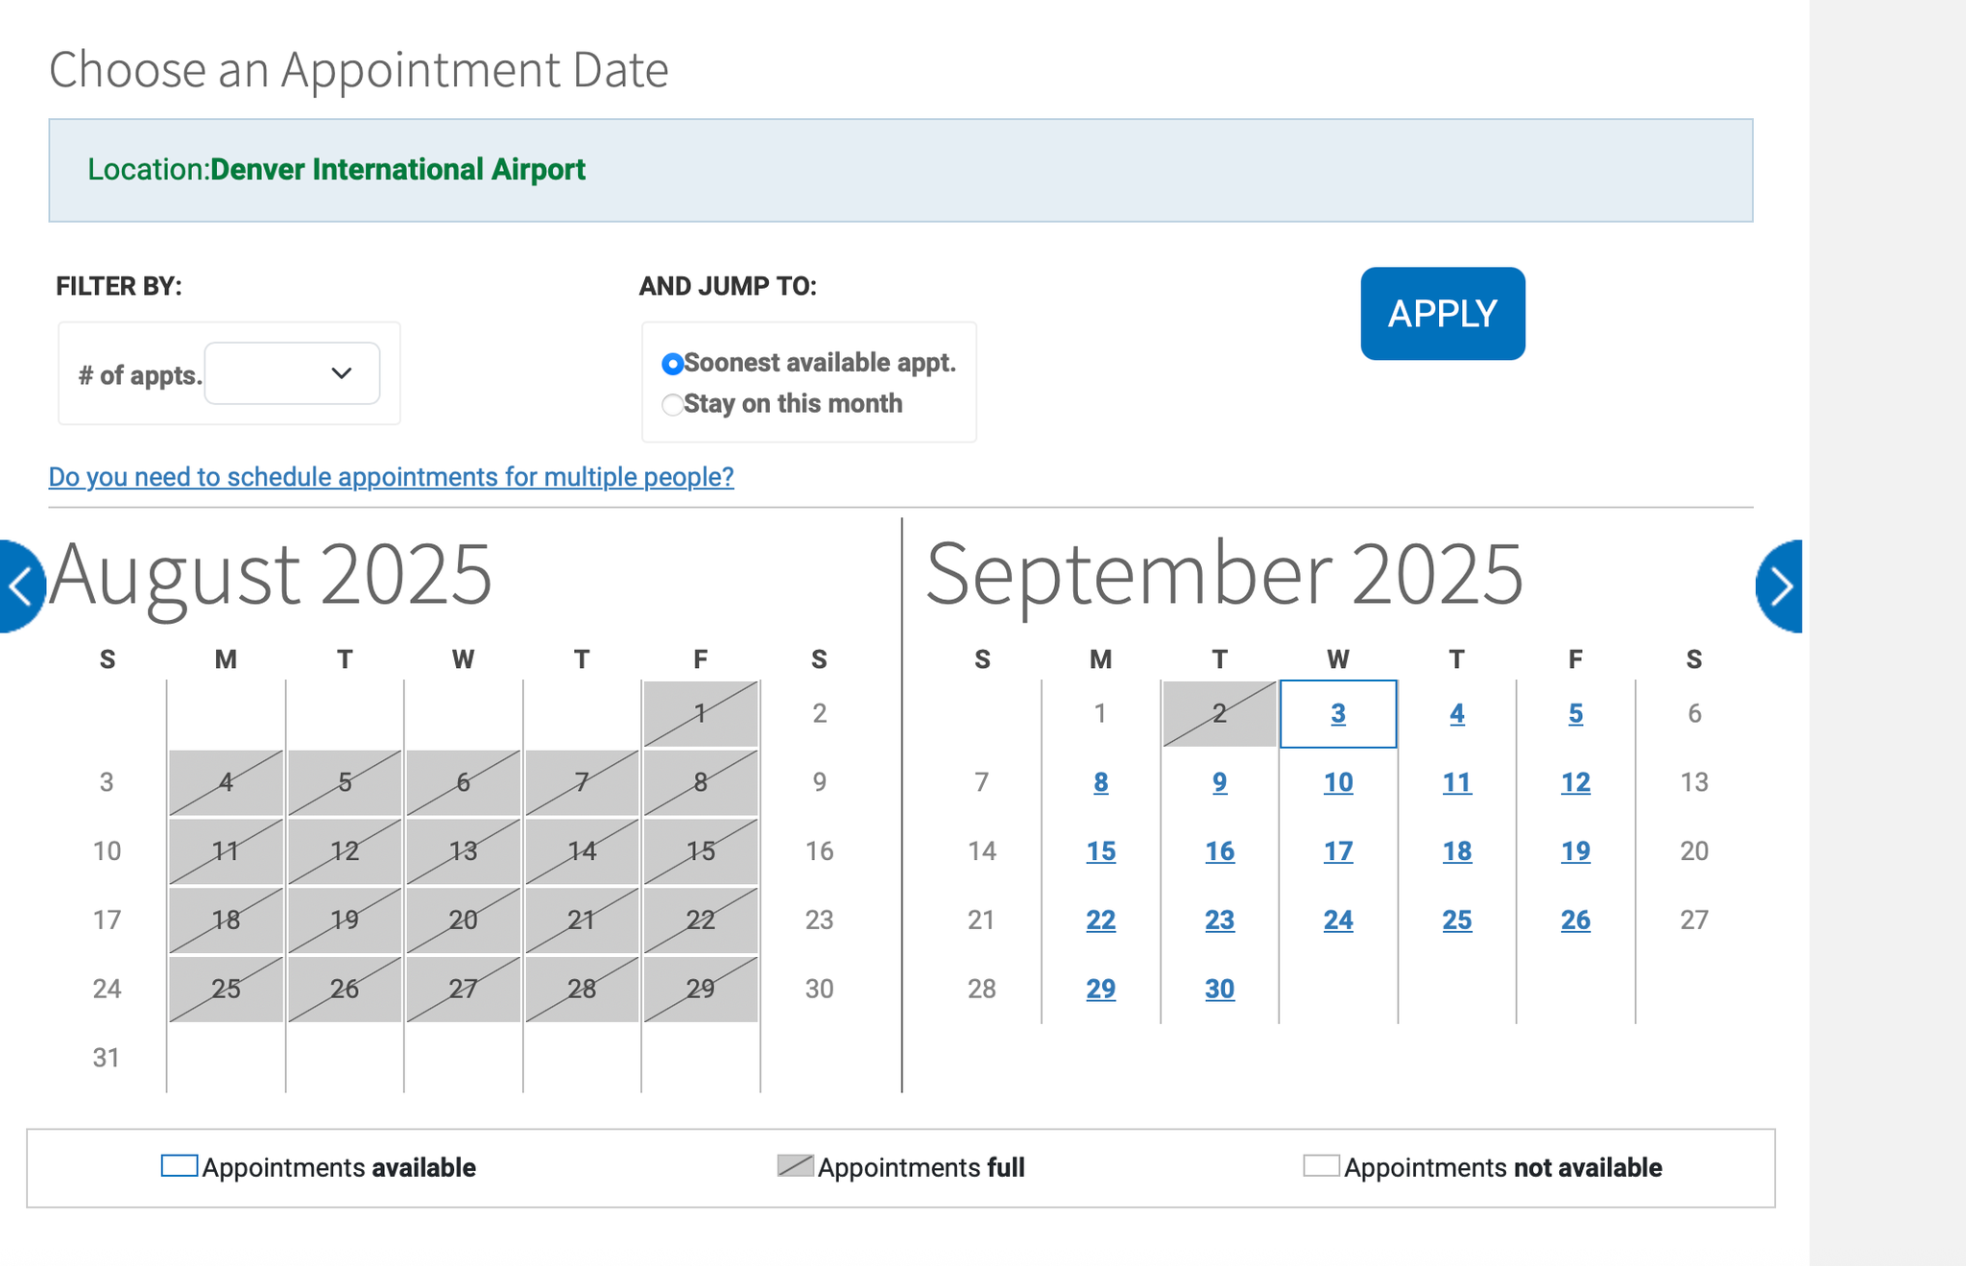Navigate to previous month with left arrow
1966x1266 pixels.
(x=19, y=585)
